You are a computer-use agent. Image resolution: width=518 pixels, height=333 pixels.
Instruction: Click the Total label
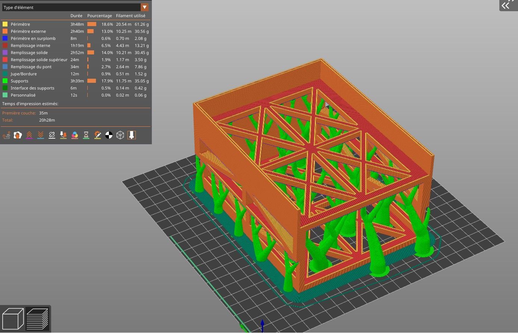tap(7, 120)
